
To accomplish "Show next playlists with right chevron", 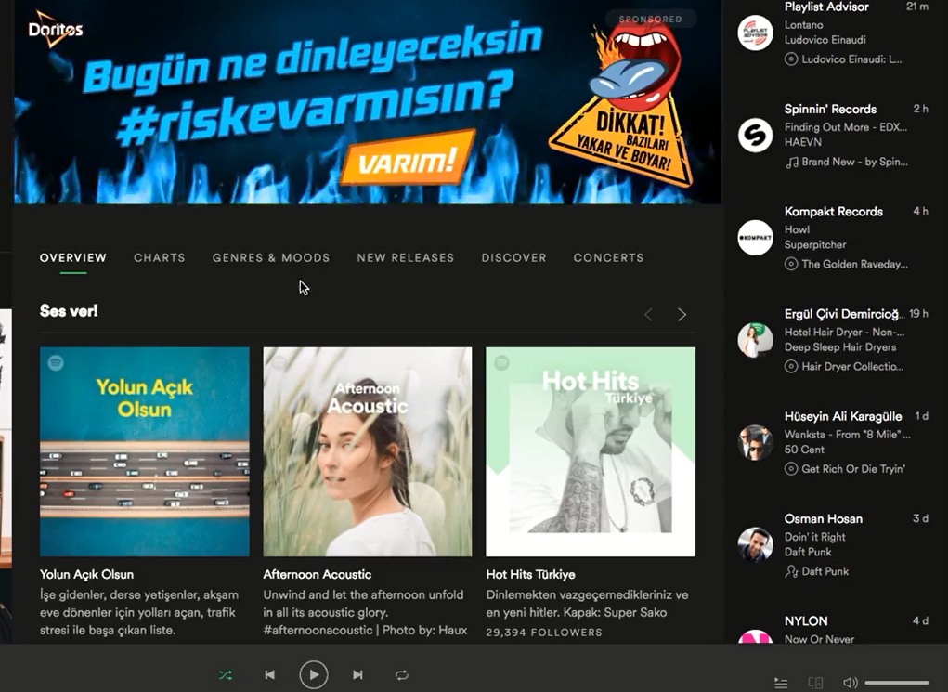I will 682,315.
